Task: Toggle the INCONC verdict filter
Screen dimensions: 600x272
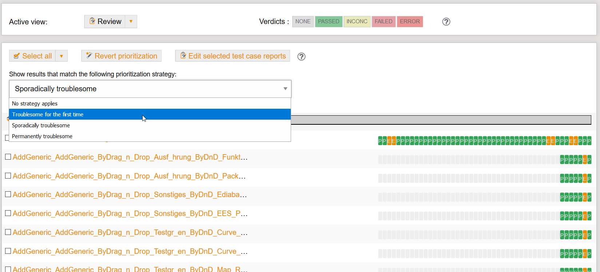Action: click(357, 21)
